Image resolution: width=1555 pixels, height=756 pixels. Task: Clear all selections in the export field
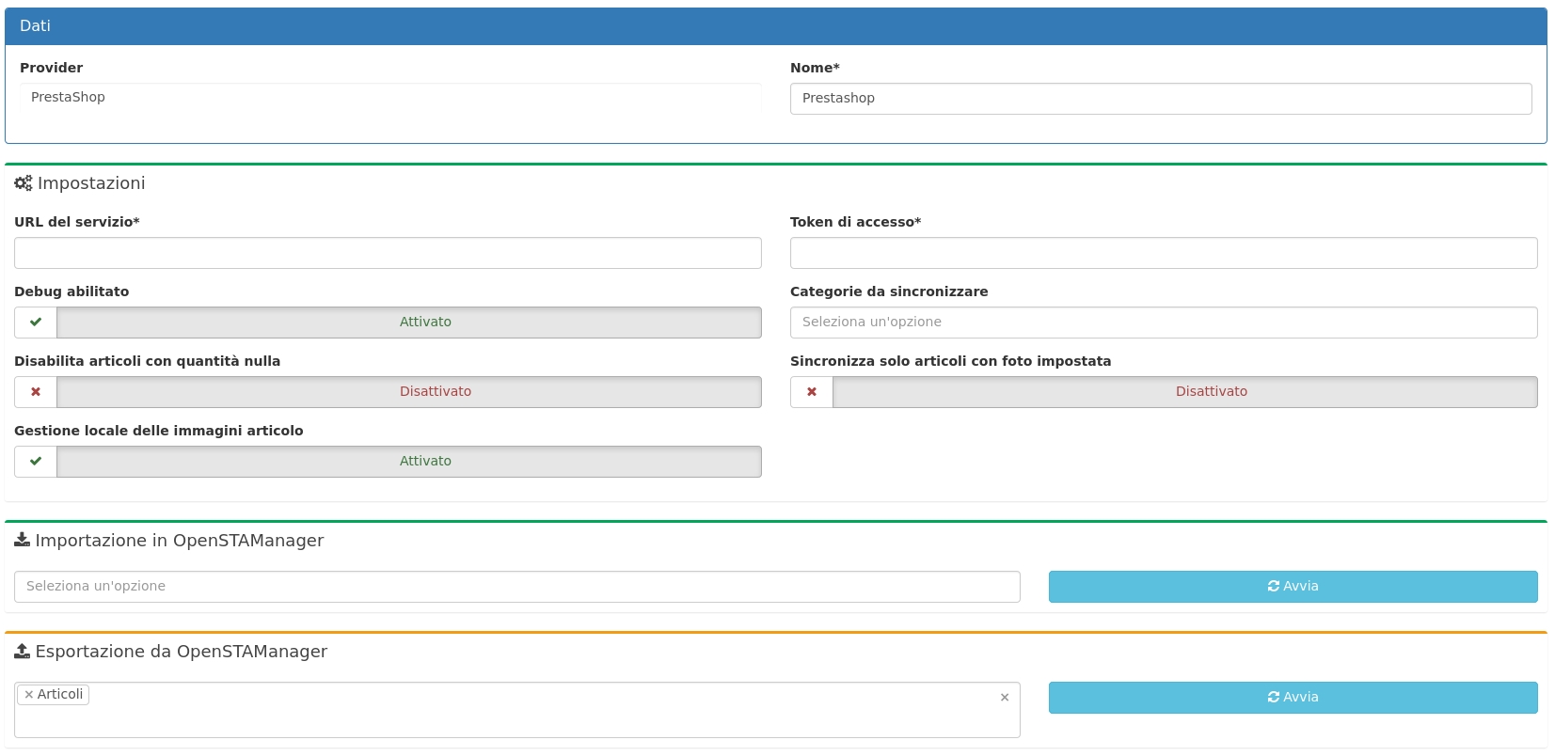(x=1005, y=698)
